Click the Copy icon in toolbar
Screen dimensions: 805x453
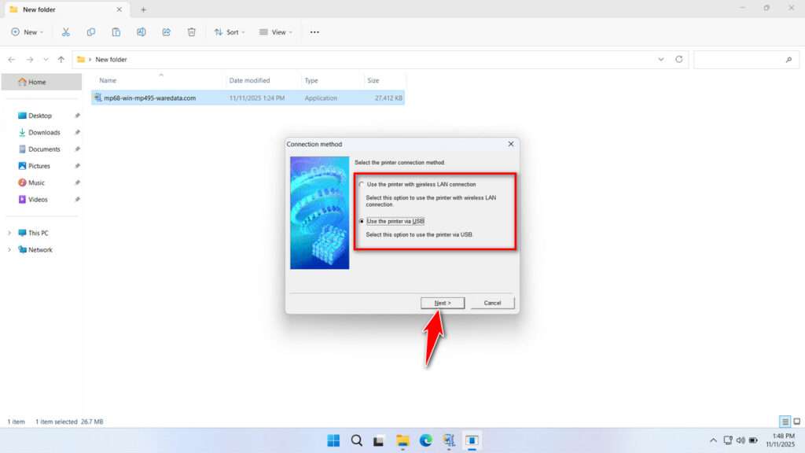click(x=91, y=31)
